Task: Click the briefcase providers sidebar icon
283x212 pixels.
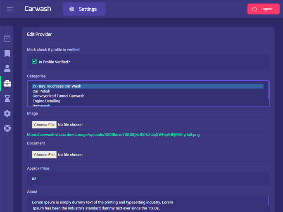Action: pos(7,84)
